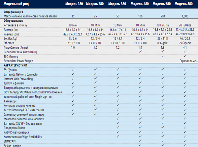
Task: Click Многопользовательские области row label
Action: 24,119
